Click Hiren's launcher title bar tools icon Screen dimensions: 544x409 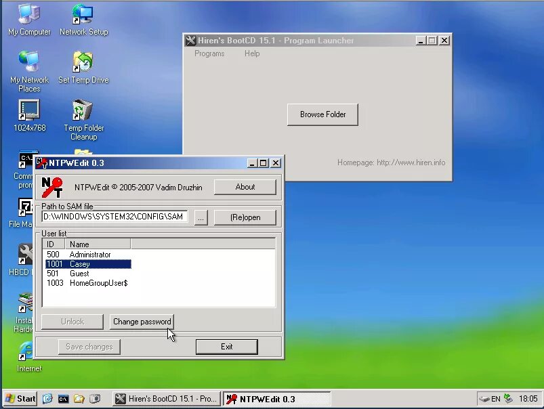tap(190, 41)
